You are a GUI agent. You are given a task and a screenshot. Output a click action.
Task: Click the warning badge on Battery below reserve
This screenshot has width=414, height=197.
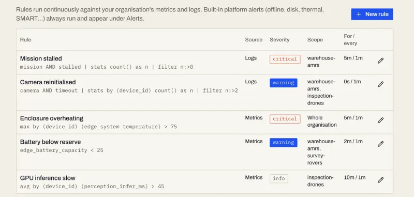point(283,142)
